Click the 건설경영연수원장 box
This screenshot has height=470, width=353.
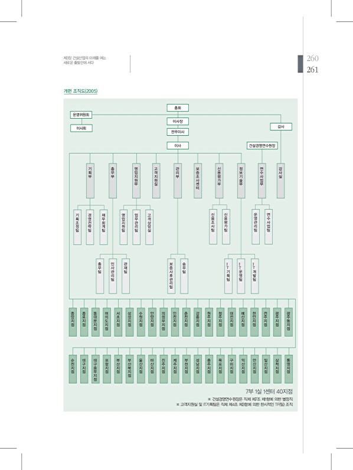[x=262, y=146]
